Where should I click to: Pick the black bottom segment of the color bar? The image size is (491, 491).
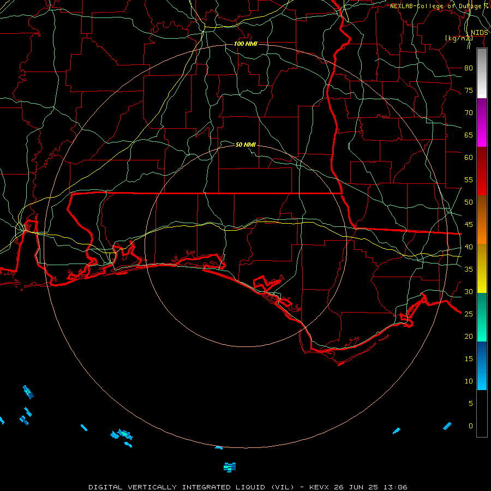click(x=482, y=414)
